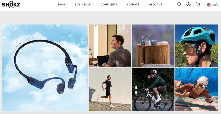221x114 pixels.
Task: Expand the SHOP menu chevron
Action: tap(67, 5)
